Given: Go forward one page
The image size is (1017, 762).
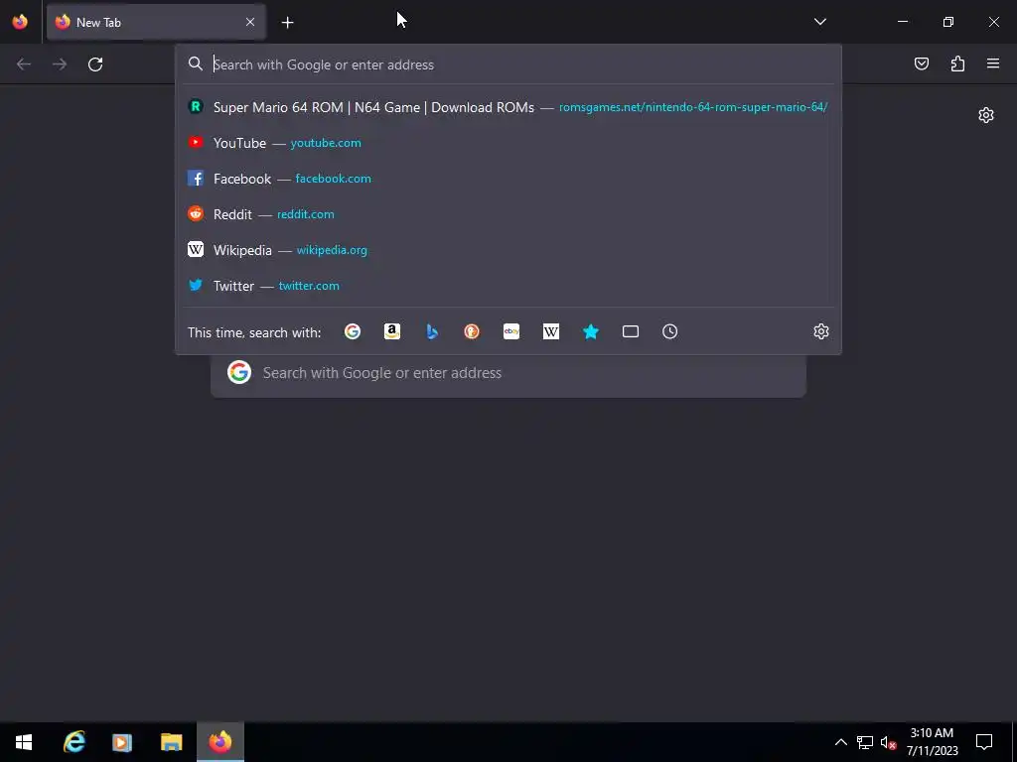Looking at the screenshot, I should (60, 64).
